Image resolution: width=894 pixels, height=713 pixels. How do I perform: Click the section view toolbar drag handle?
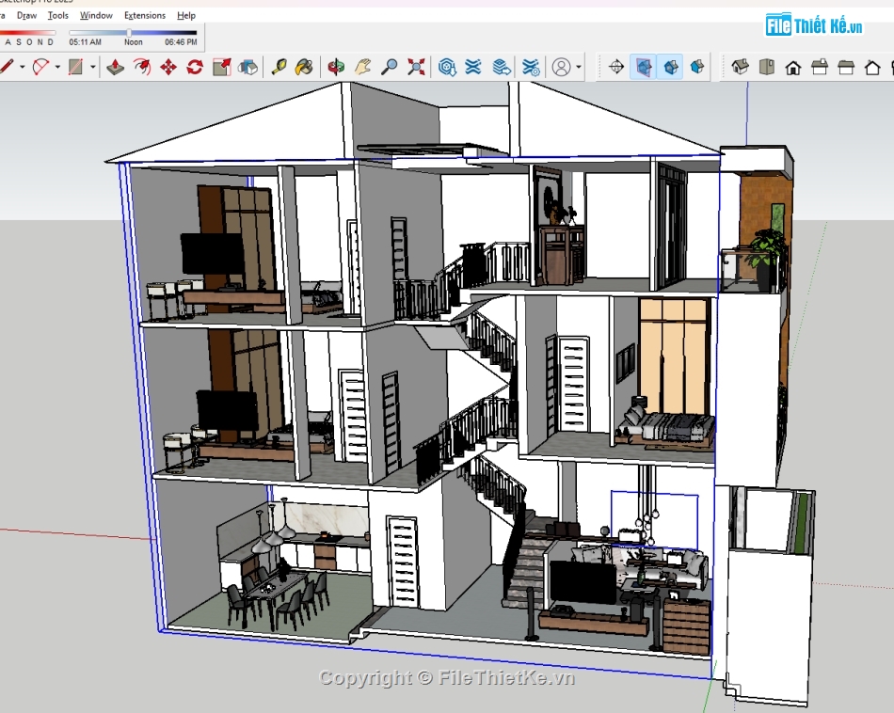point(599,67)
